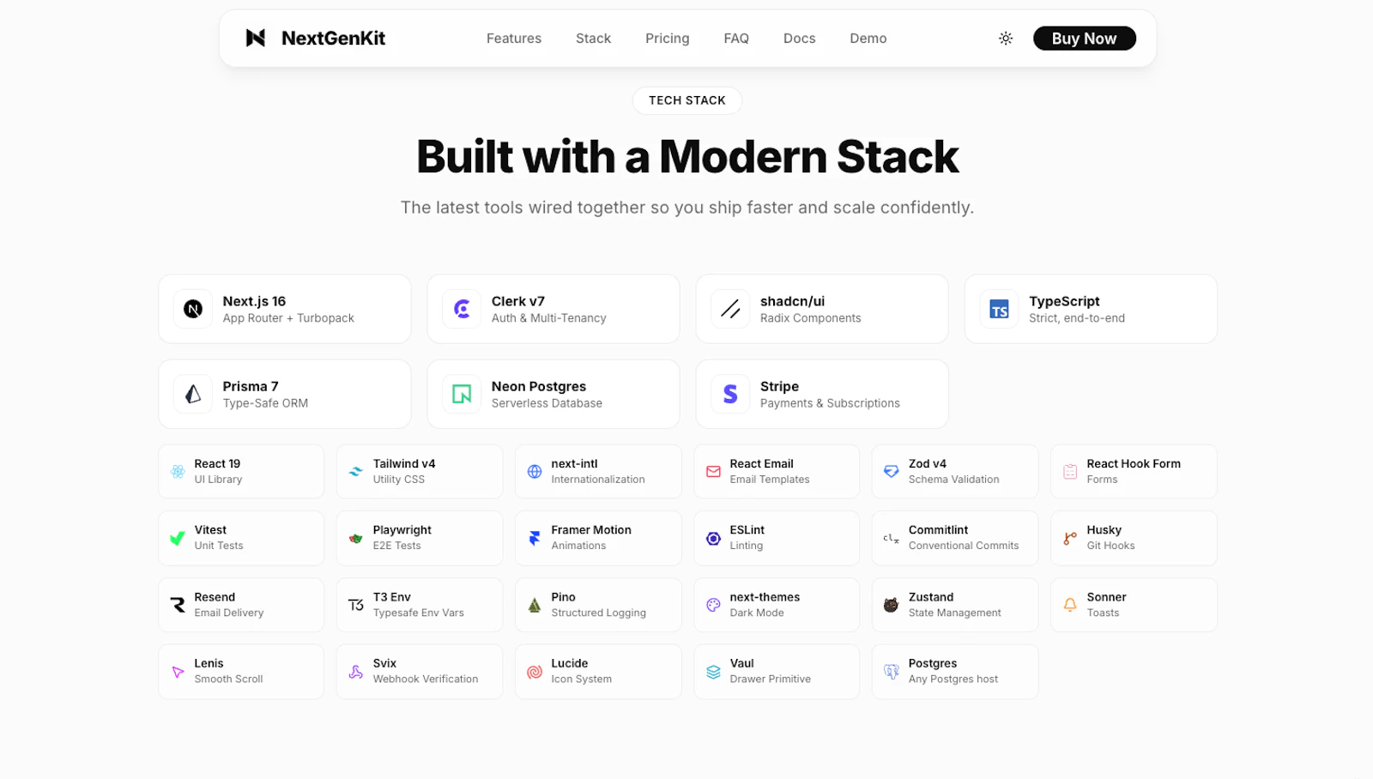1373x779 pixels.
Task: Open the Features nav link
Action: tap(514, 38)
